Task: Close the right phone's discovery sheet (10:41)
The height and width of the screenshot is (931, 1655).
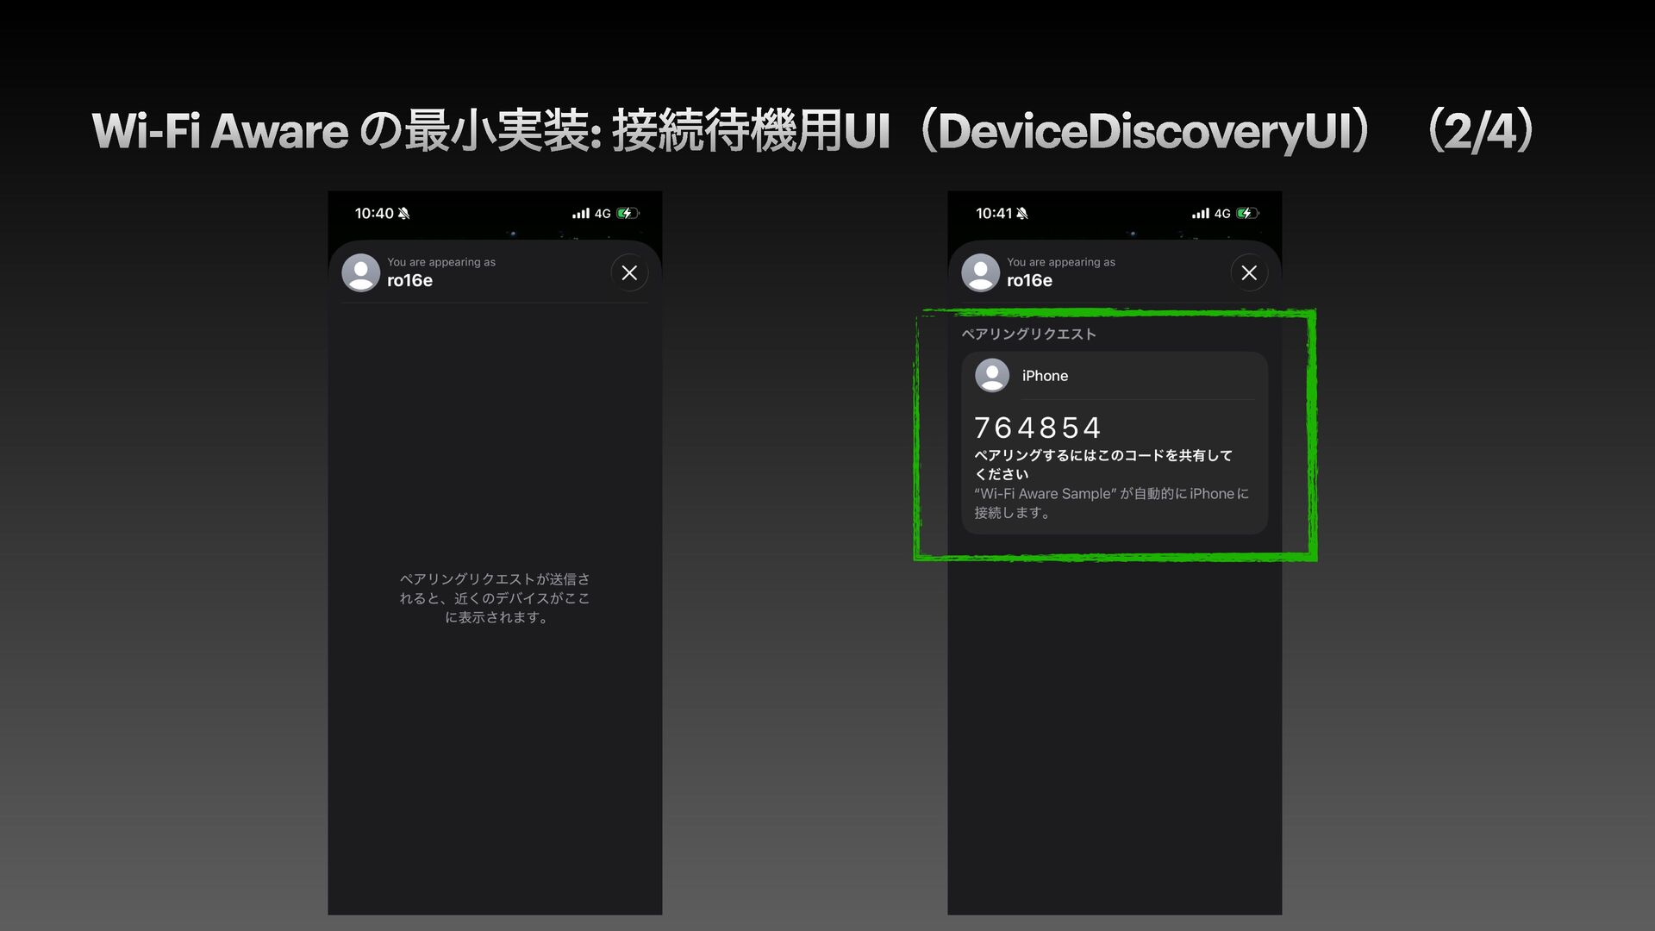Action: tap(1249, 272)
